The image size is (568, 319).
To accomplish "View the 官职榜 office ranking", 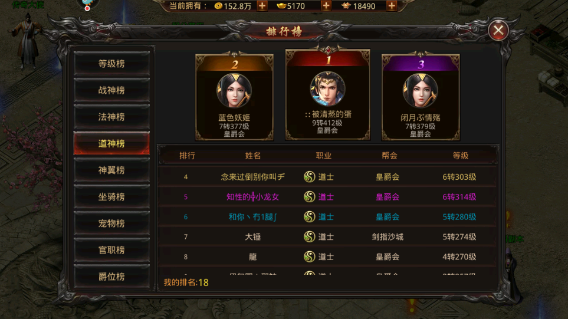I will pos(111,250).
